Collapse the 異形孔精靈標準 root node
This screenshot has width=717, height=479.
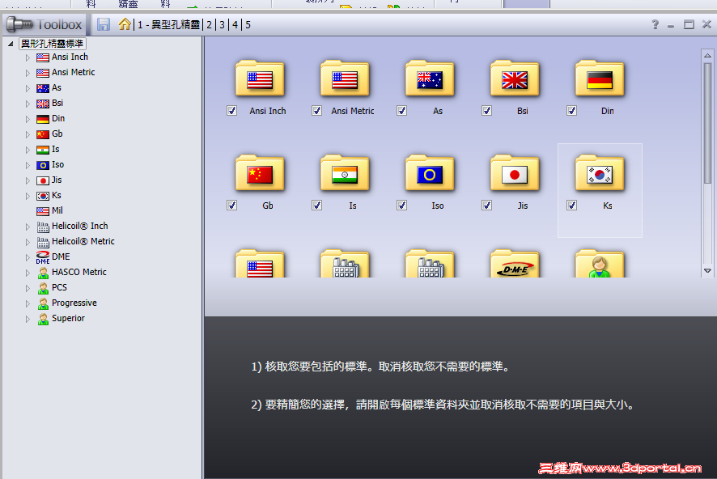11,44
